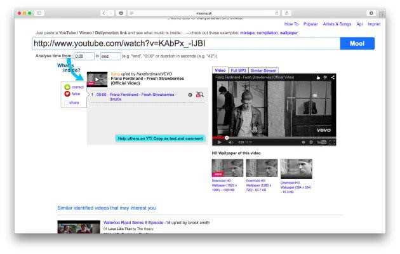Click the watch later clock icon in player
400x254 pixels.
[303, 142]
